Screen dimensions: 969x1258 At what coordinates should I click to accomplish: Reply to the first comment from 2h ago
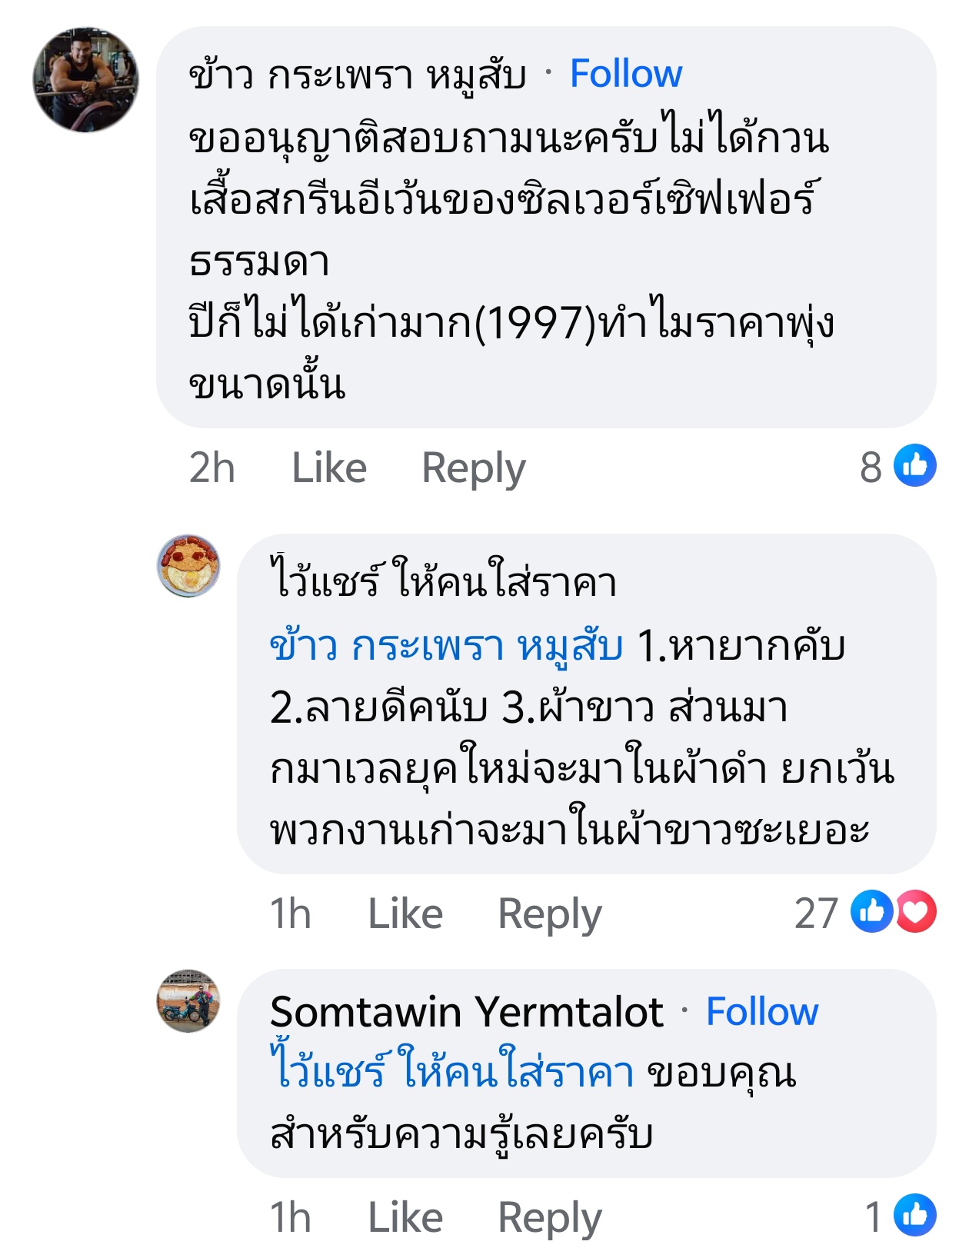tap(474, 469)
